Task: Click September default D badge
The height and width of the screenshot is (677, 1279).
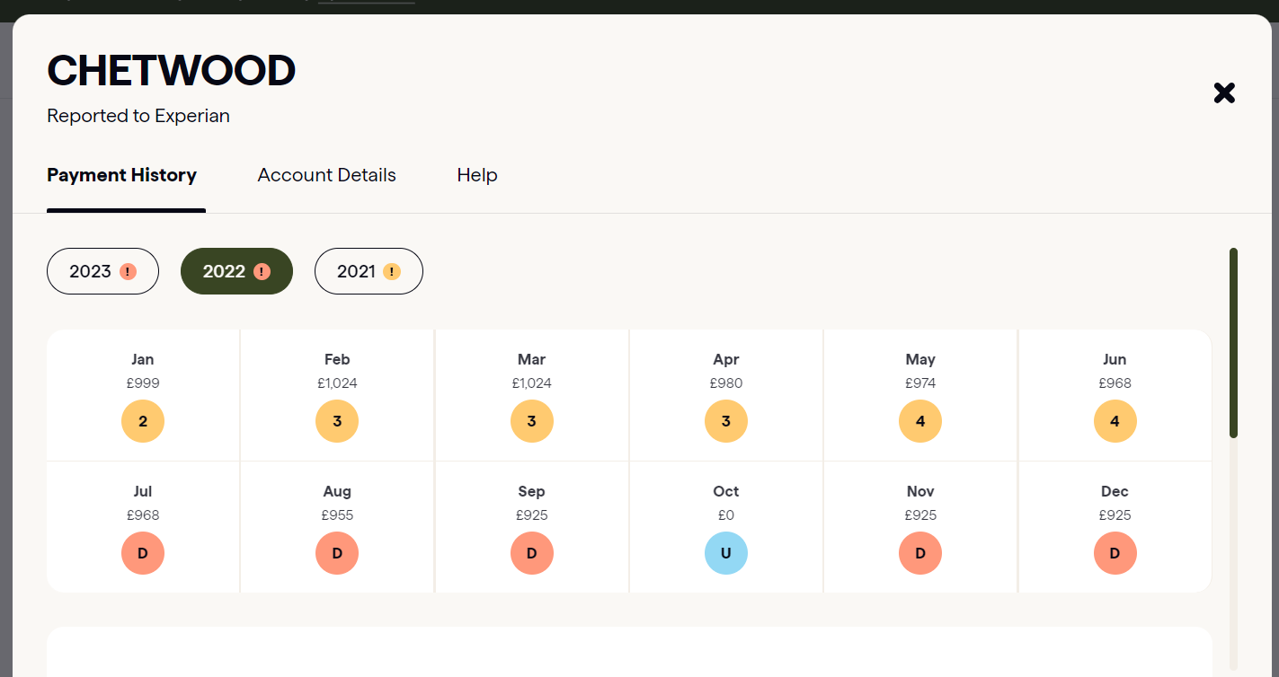Action: [x=532, y=553]
